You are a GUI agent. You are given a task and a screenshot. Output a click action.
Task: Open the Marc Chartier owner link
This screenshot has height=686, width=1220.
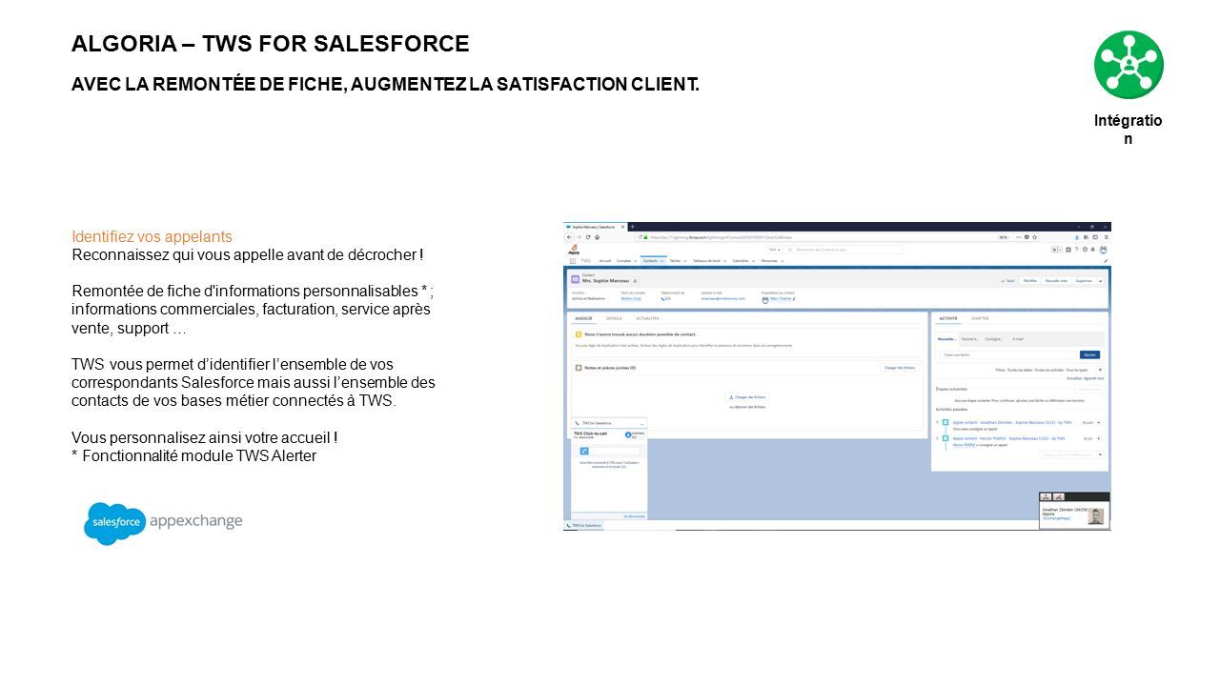(781, 298)
